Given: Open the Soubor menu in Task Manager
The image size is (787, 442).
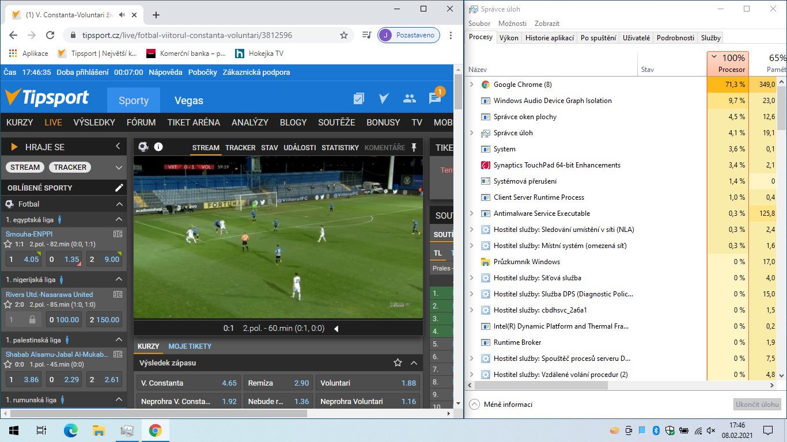Looking at the screenshot, I should tap(479, 24).
